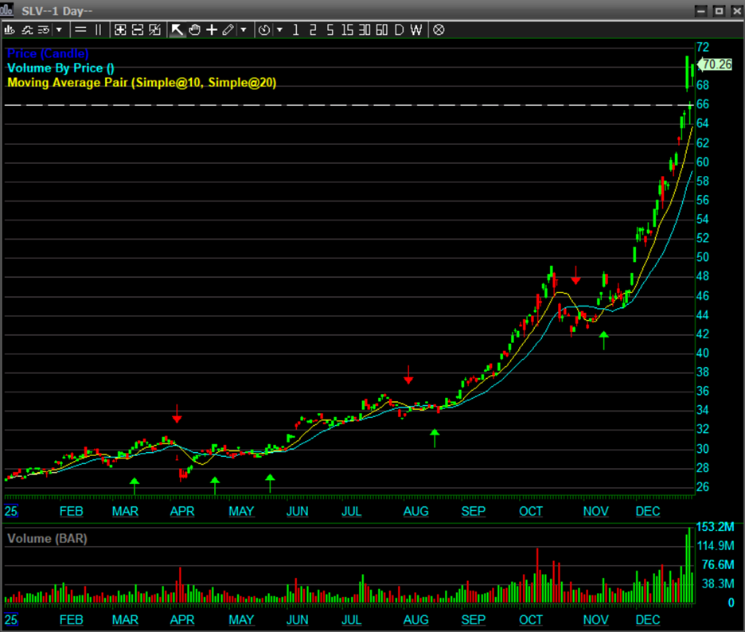Viewport: 745px width, 632px height.
Task: Click the OCT month link on the price axis
Action: (x=530, y=511)
